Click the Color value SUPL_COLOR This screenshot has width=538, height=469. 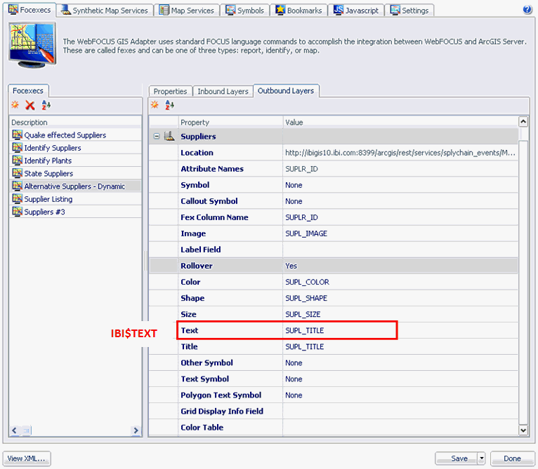[x=400, y=282]
